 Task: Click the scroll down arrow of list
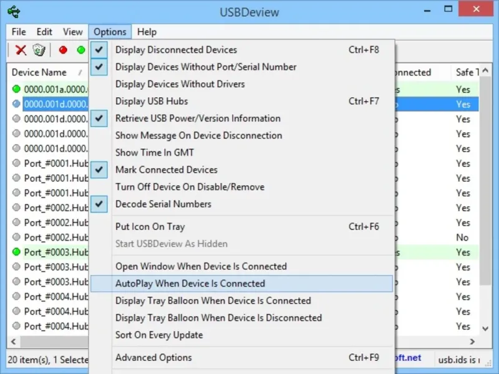click(x=485, y=329)
